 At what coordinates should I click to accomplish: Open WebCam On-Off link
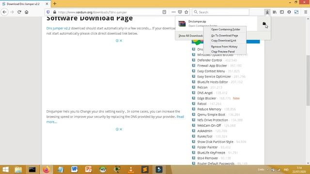pyautogui.click(x=209, y=126)
